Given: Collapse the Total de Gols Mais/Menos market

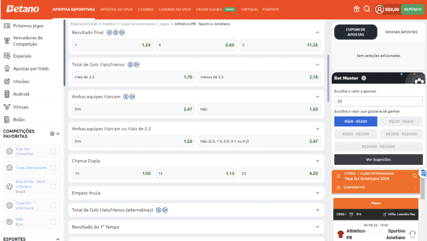Looking at the screenshot, I should [x=317, y=65].
